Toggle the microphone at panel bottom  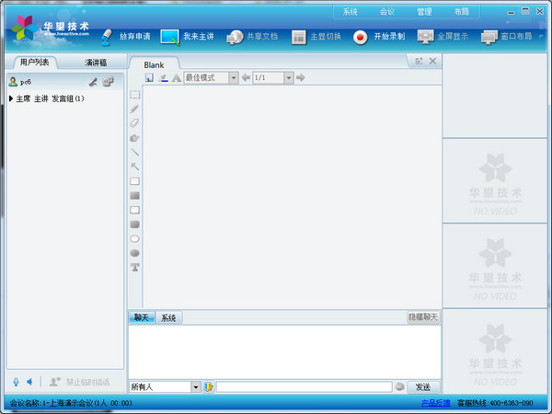pyautogui.click(x=16, y=382)
